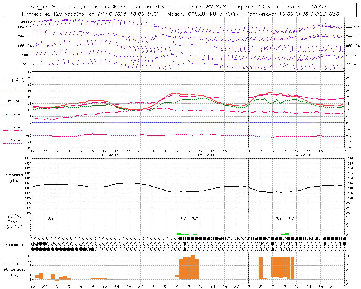This screenshot has height=289, width=361.
Task: Click the 0.1 precipitation value on 19 июня
Action: pyautogui.click(x=279, y=219)
